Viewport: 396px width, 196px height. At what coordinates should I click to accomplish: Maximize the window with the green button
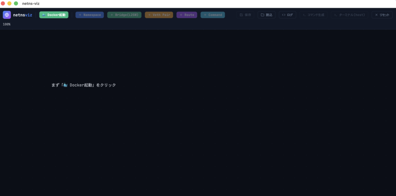point(16,3)
